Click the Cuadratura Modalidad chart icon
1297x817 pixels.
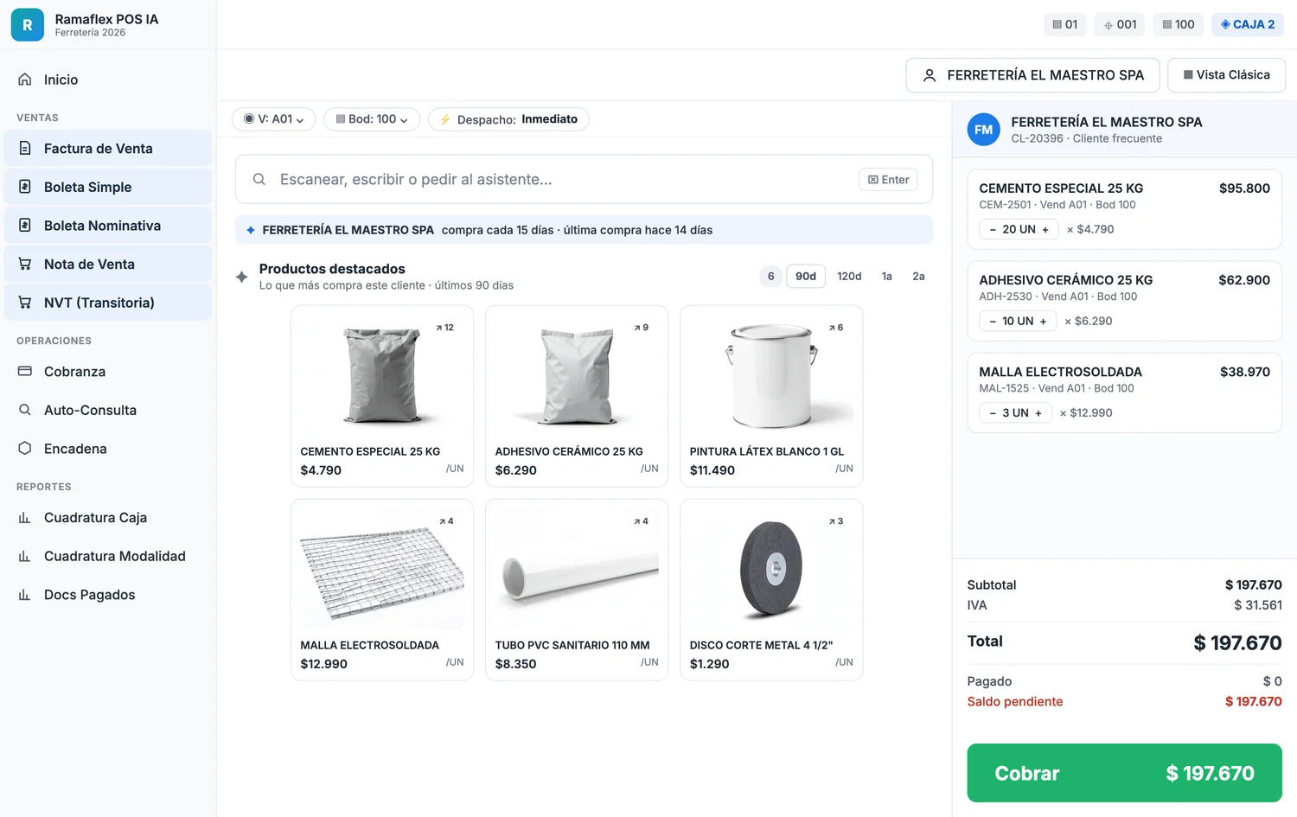pos(25,556)
